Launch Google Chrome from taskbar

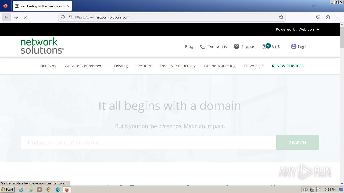pyautogui.click(x=49, y=190)
